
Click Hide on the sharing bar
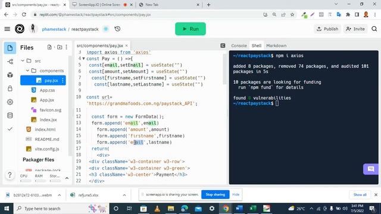236,194
